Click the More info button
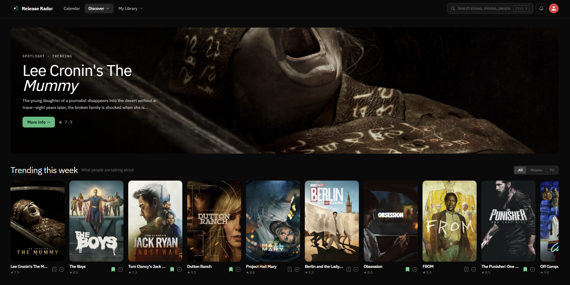This screenshot has width=570, height=285. pyautogui.click(x=39, y=122)
